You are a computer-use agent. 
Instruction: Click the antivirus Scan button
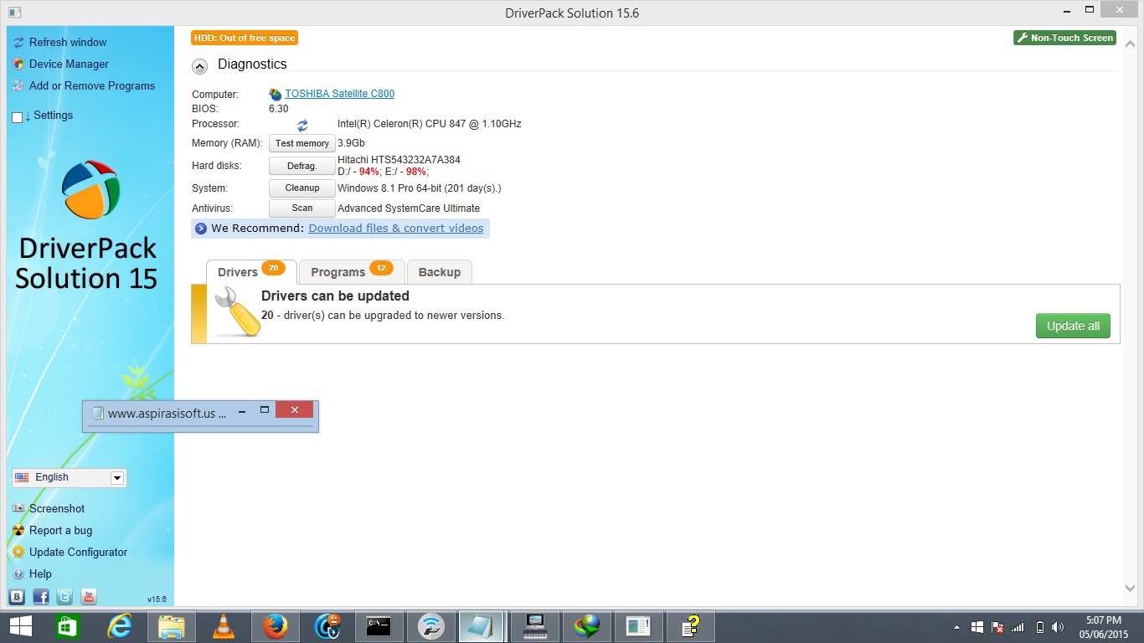click(302, 208)
